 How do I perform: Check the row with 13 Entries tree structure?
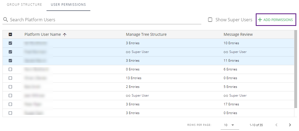point(11,78)
